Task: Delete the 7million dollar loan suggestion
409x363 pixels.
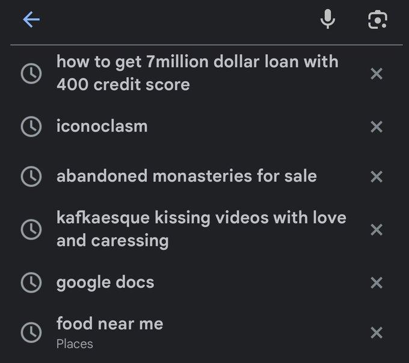Action: click(x=377, y=73)
